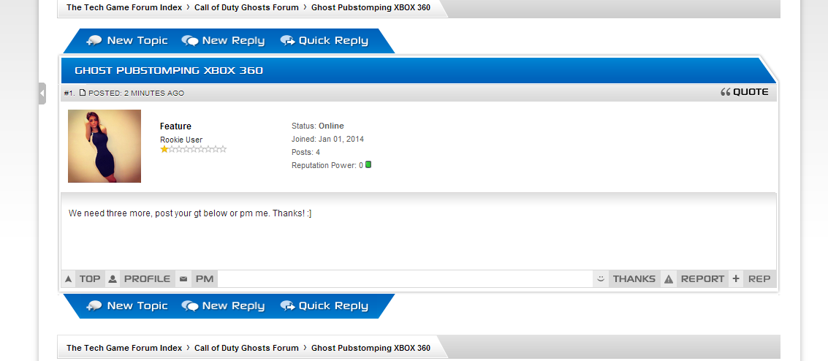Click the up triangle icon beside TOP
Image resolution: width=828 pixels, height=361 pixels.
click(x=68, y=279)
